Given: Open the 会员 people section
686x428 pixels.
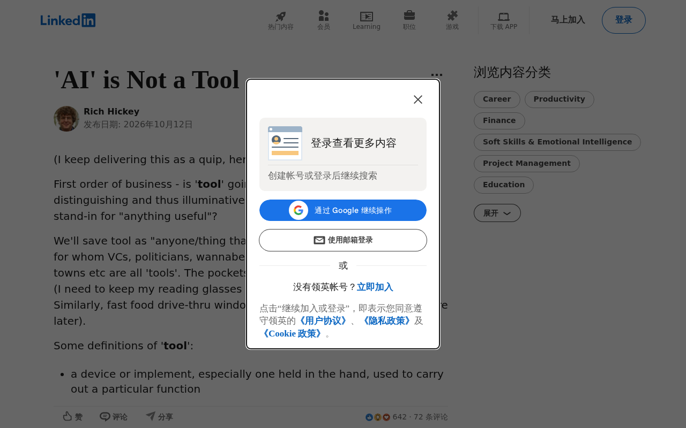Looking at the screenshot, I should point(324,21).
